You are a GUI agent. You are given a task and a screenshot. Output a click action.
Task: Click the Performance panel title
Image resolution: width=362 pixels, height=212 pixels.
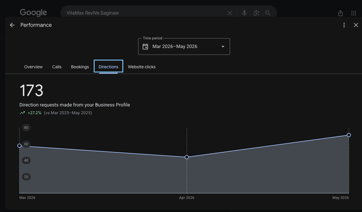pyautogui.click(x=36, y=25)
